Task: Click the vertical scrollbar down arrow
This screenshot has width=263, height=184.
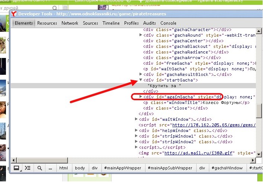Action: click(259, 154)
